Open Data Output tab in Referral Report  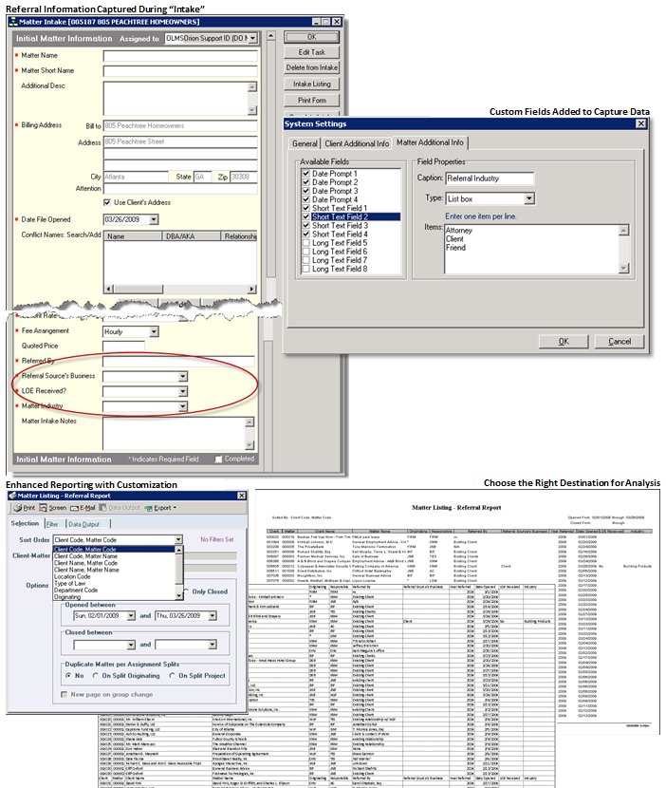[83, 524]
